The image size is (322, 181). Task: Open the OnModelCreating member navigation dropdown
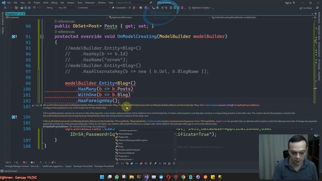[x=263, y=18]
